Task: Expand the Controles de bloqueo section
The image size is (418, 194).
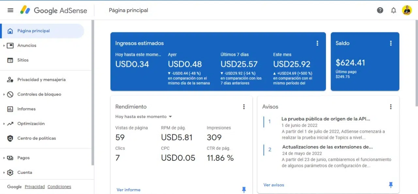Action: coord(4,94)
